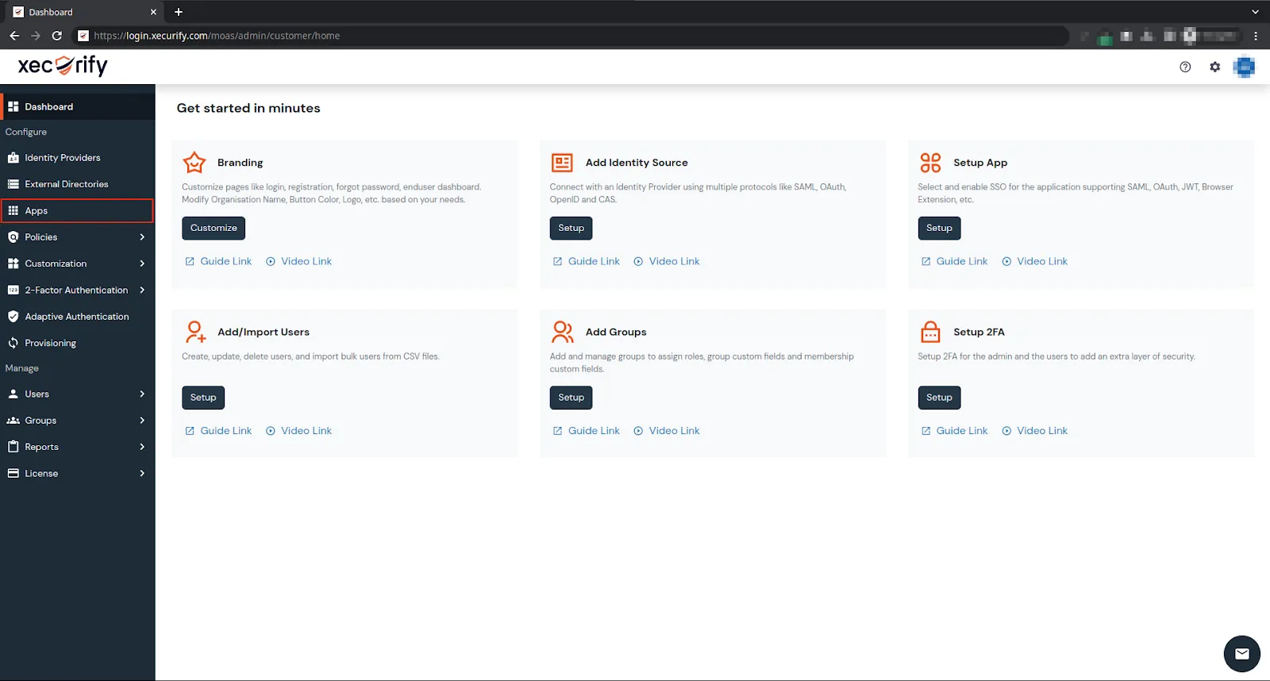The height and width of the screenshot is (681, 1270).
Task: Click the browser address bar URL
Action: pos(217,36)
